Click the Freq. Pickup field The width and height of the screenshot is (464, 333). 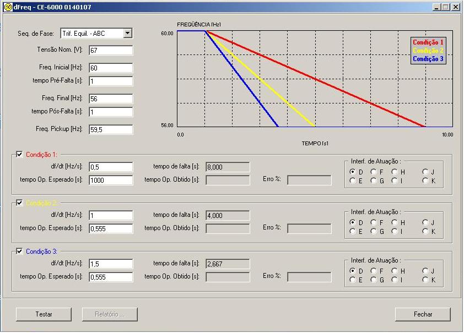click(x=110, y=130)
